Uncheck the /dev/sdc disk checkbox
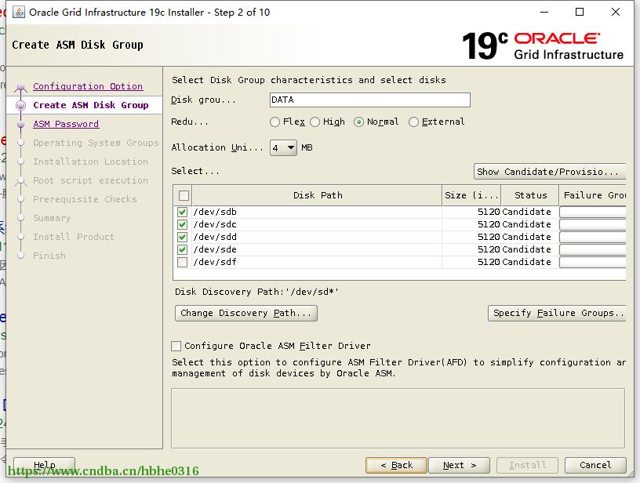 click(183, 225)
